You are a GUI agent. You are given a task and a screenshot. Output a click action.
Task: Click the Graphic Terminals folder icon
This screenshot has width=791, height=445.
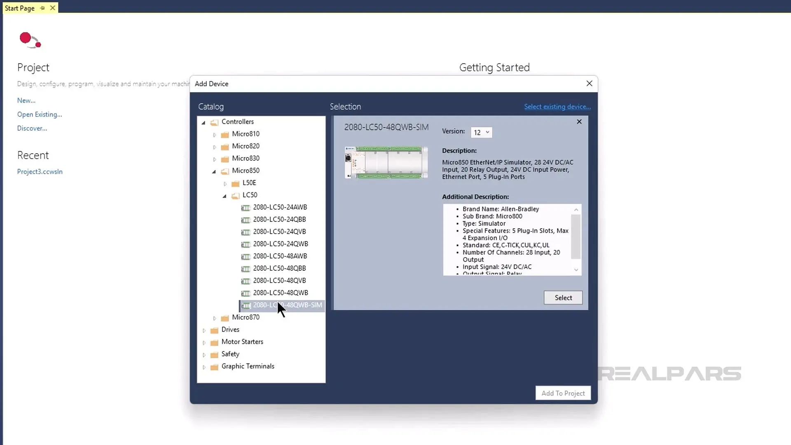[214, 367]
